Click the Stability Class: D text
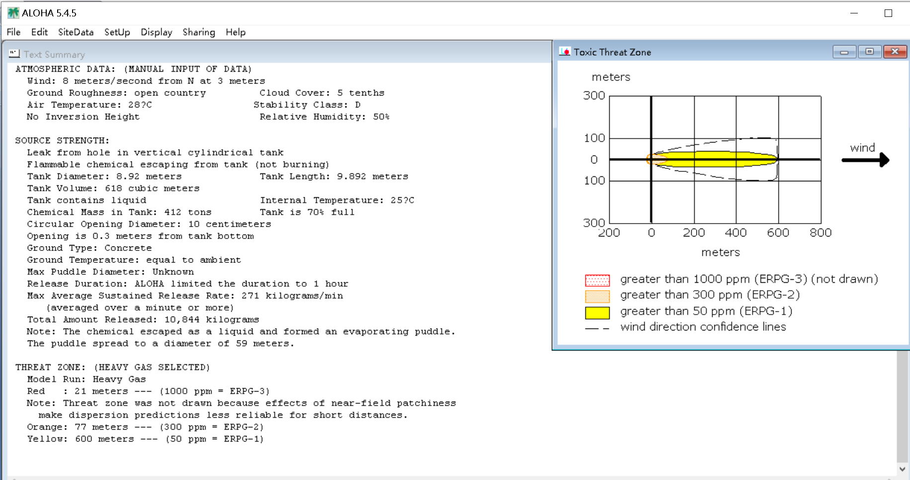This screenshot has width=910, height=480. (x=307, y=105)
